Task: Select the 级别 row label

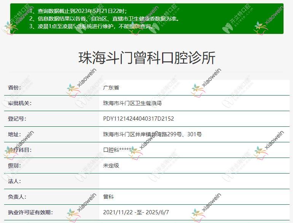Action: tap(14, 166)
